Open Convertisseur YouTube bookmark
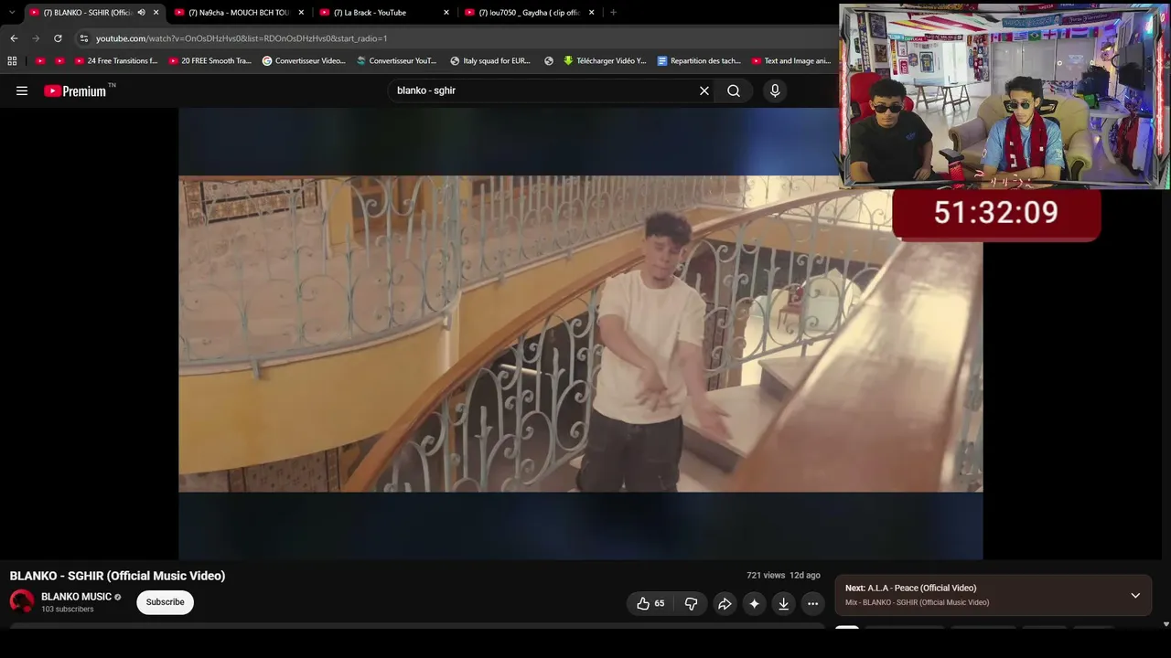Screen dimensions: 1171x658 (x=397, y=61)
